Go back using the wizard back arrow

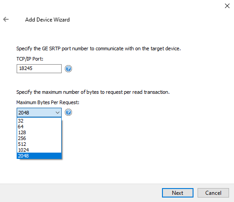6,19
